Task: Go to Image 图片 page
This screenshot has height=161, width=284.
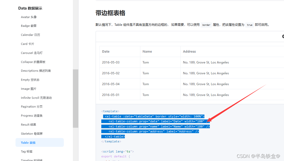Action: [28, 89]
